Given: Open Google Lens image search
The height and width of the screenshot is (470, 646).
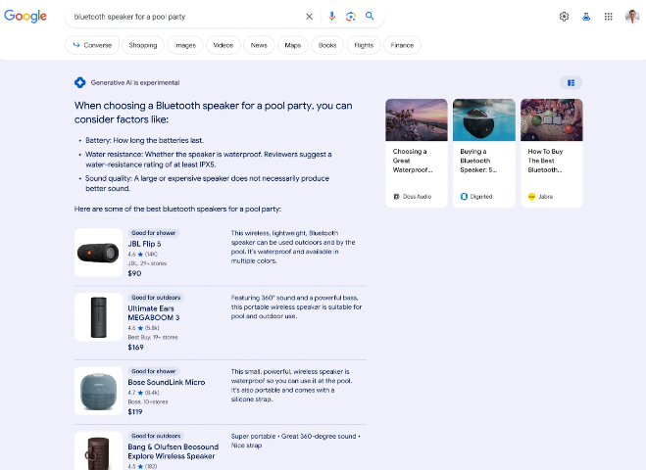Looking at the screenshot, I should pyautogui.click(x=350, y=17).
